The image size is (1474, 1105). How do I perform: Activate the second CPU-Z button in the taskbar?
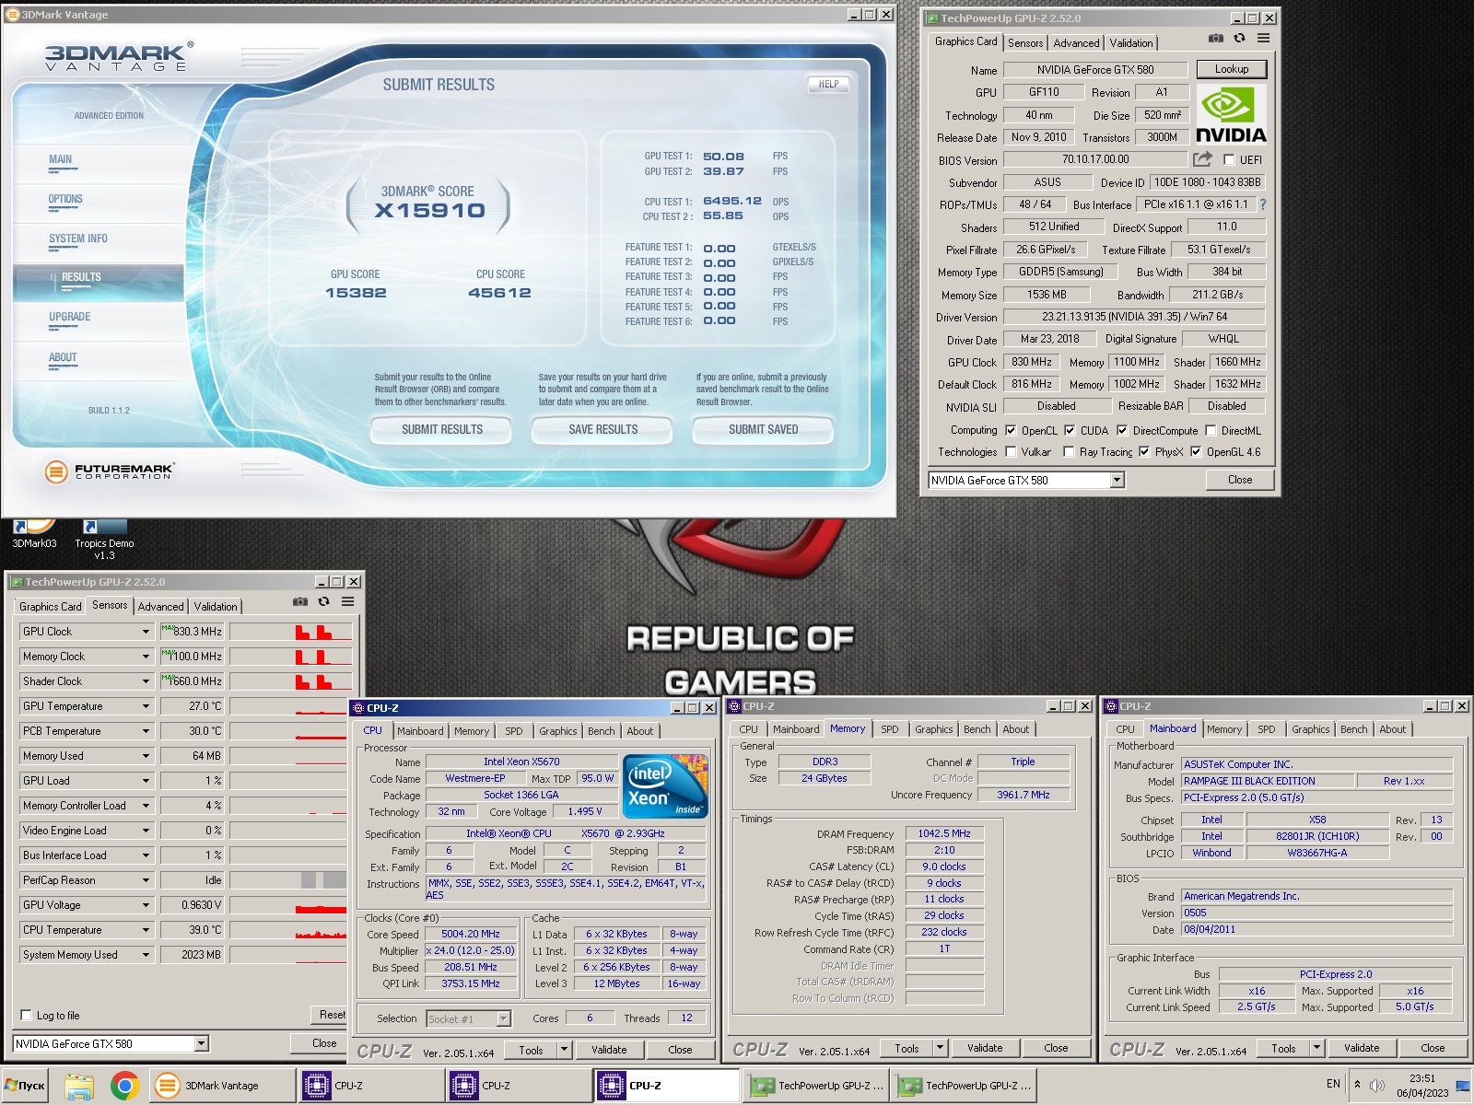point(519,1086)
